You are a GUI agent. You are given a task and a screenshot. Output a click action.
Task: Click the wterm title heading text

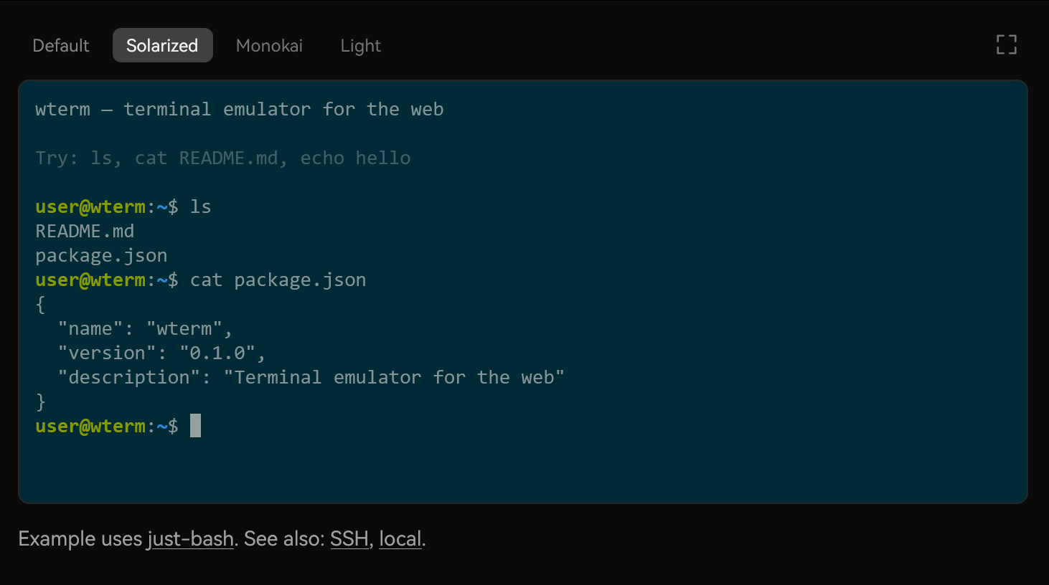[x=239, y=109]
